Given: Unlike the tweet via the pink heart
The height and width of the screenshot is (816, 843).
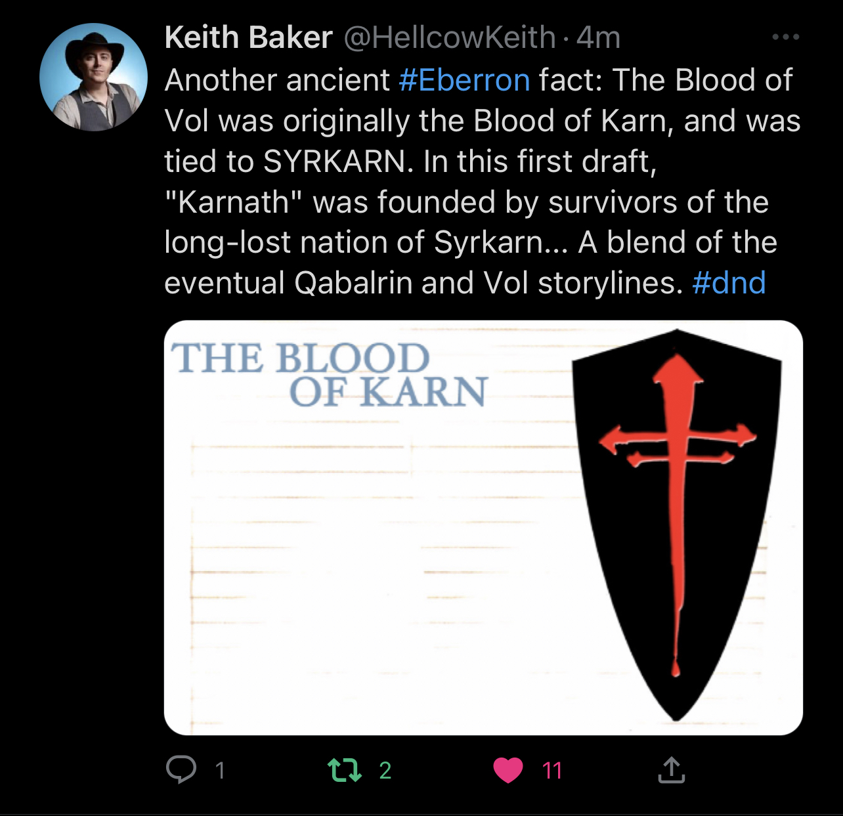Looking at the screenshot, I should point(508,770).
